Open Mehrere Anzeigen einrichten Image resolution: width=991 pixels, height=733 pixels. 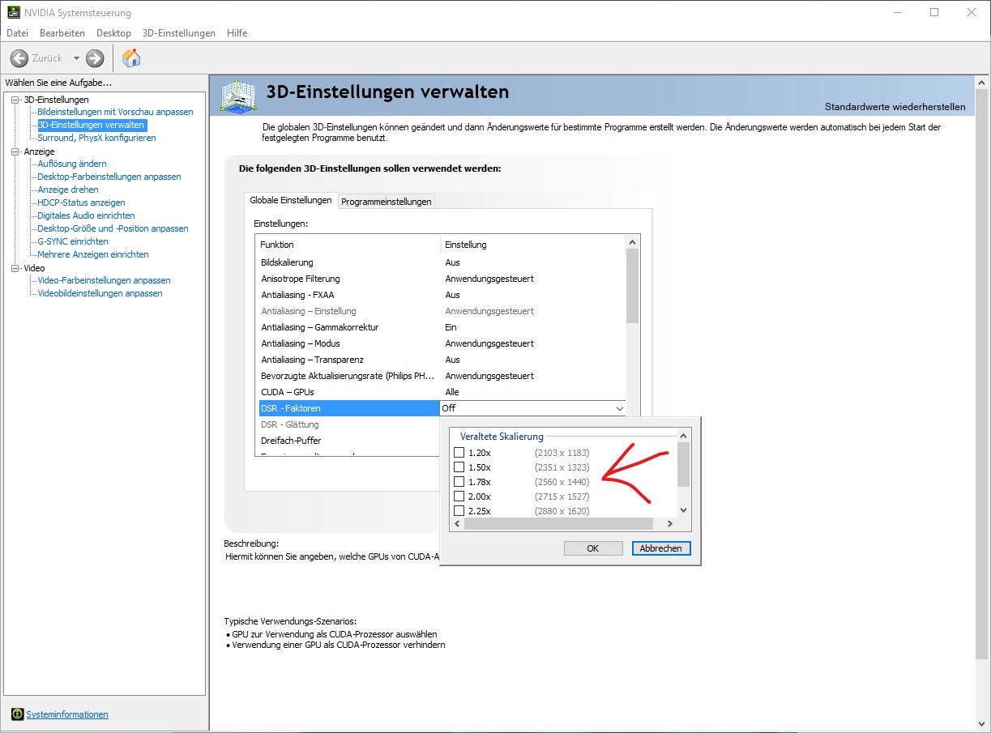tap(93, 254)
